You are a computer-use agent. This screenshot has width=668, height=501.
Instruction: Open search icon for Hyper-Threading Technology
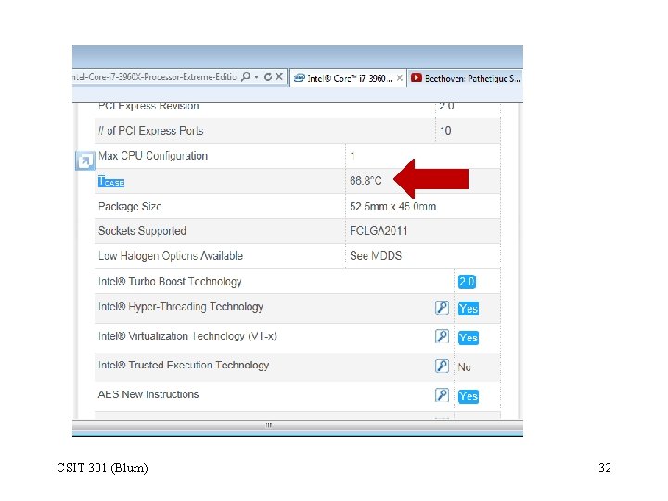[443, 307]
